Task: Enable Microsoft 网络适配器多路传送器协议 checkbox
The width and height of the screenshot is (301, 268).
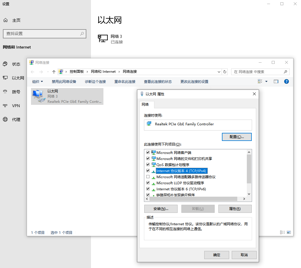Action: coord(148,177)
